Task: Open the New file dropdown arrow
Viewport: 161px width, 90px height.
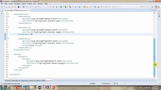Action: (x=4, y=7)
